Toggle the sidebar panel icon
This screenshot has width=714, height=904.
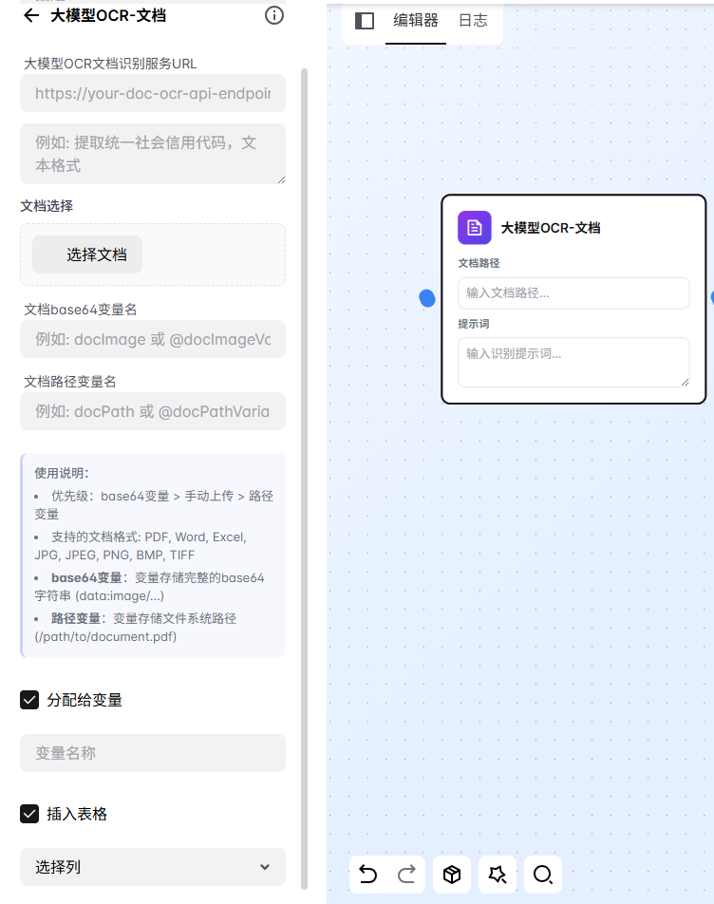pyautogui.click(x=365, y=21)
